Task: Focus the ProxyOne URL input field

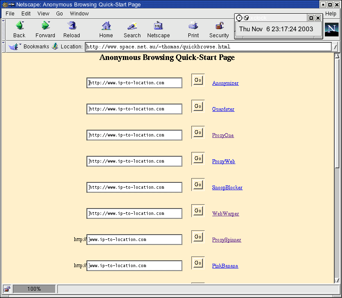Action: coord(134,135)
